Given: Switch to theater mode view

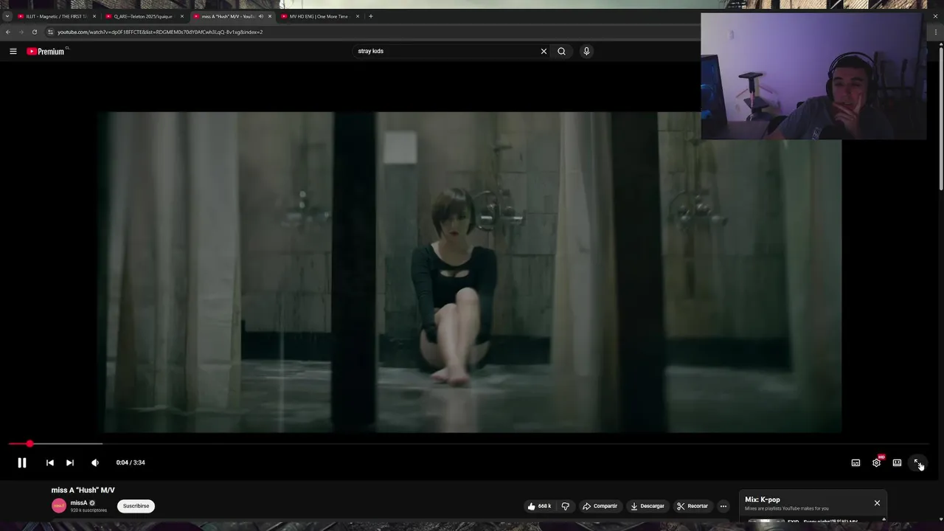Looking at the screenshot, I should [x=897, y=462].
